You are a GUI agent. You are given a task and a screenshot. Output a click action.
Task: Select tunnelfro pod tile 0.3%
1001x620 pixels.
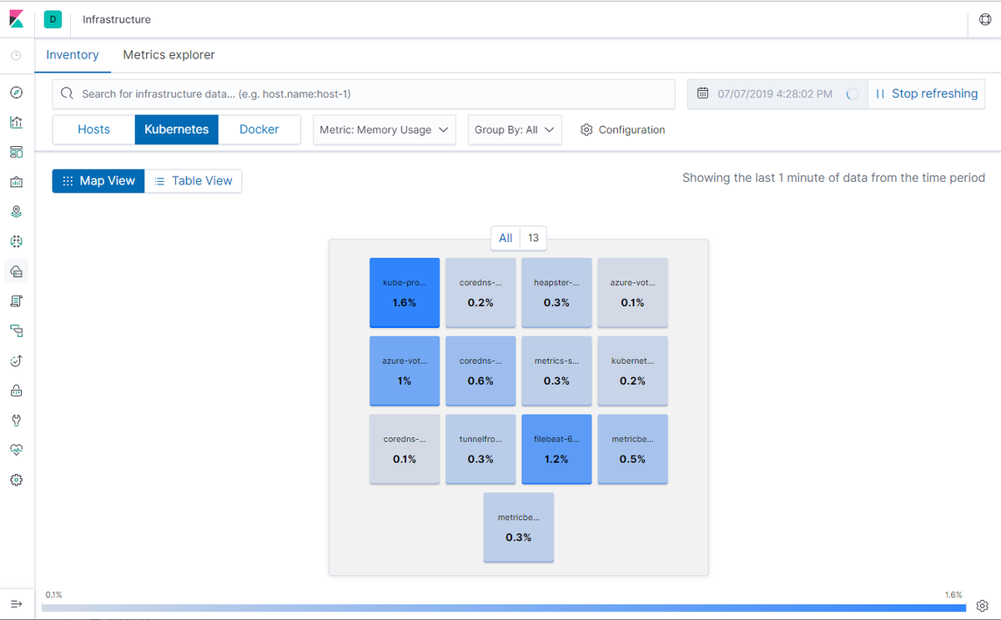click(480, 449)
